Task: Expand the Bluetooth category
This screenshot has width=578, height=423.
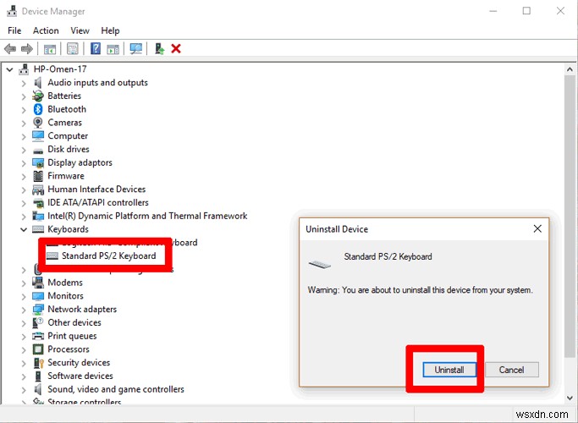Action: [24, 110]
